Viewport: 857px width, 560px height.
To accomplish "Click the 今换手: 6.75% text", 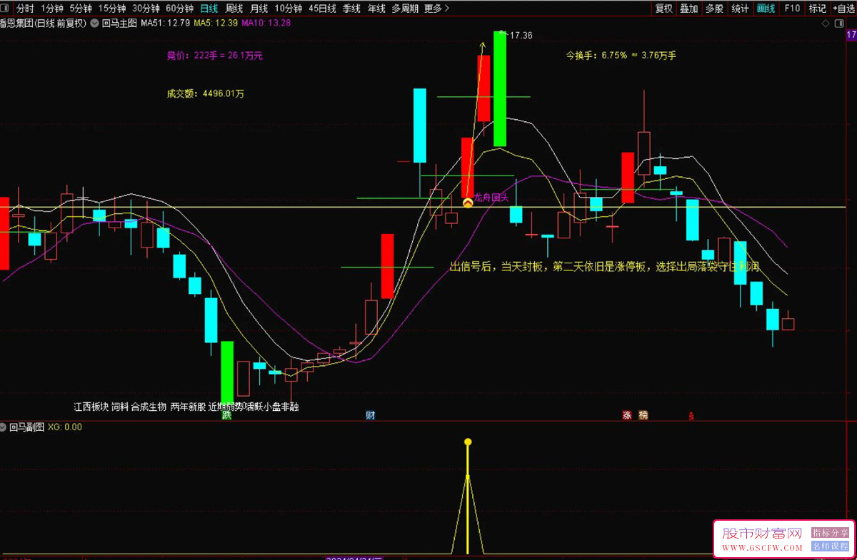I will [x=621, y=55].
